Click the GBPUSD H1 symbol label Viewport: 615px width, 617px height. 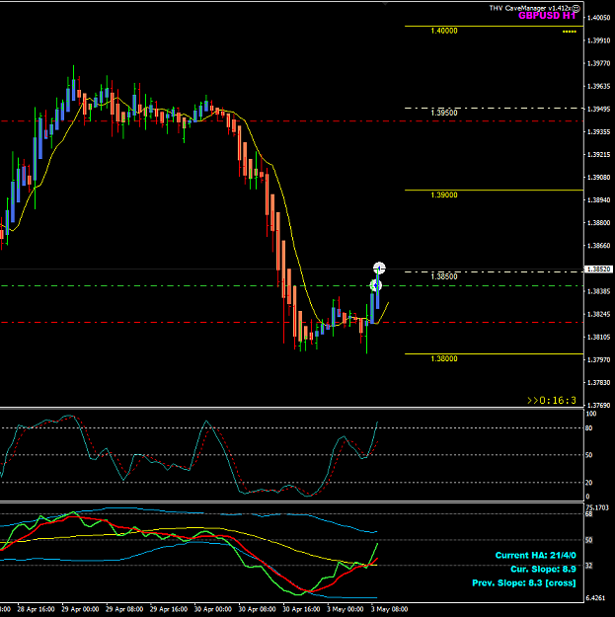point(547,16)
